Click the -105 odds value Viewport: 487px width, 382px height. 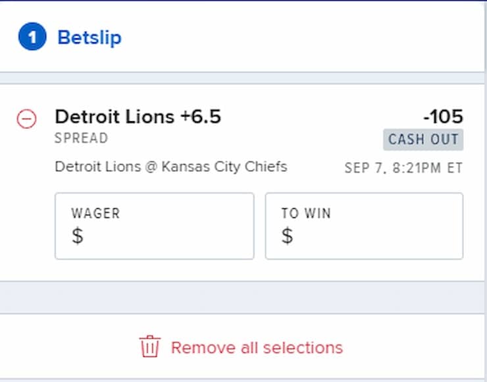tap(443, 117)
